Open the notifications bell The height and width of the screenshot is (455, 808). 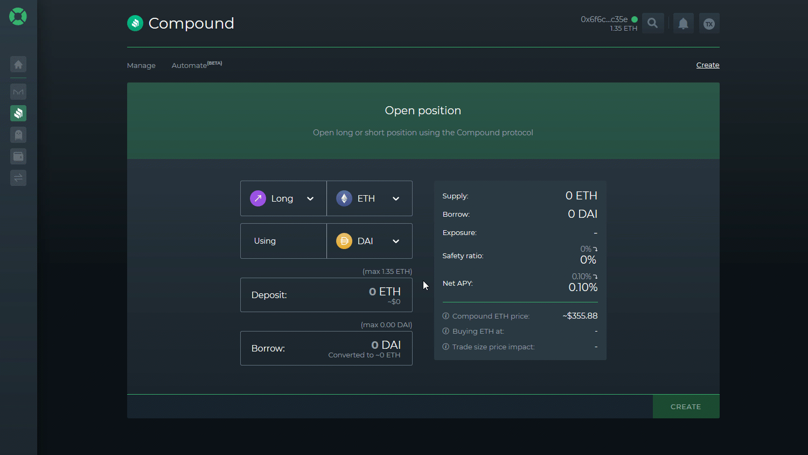point(683,23)
